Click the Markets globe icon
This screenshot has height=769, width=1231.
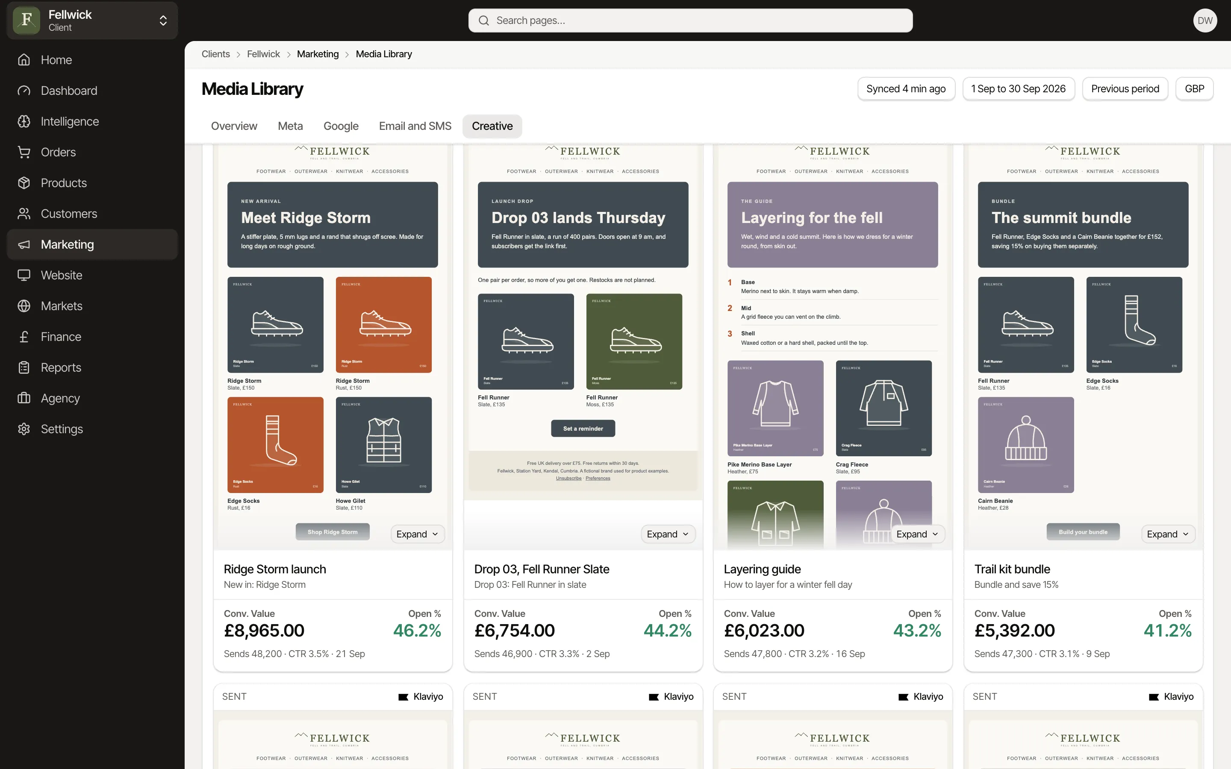pos(24,306)
